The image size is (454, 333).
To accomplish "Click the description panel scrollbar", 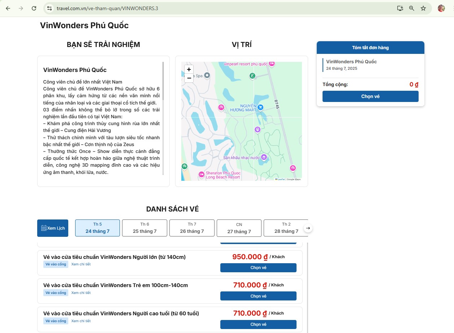I will [163, 81].
